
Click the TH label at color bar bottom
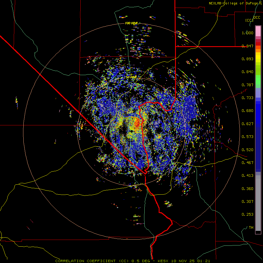coord(251,228)
